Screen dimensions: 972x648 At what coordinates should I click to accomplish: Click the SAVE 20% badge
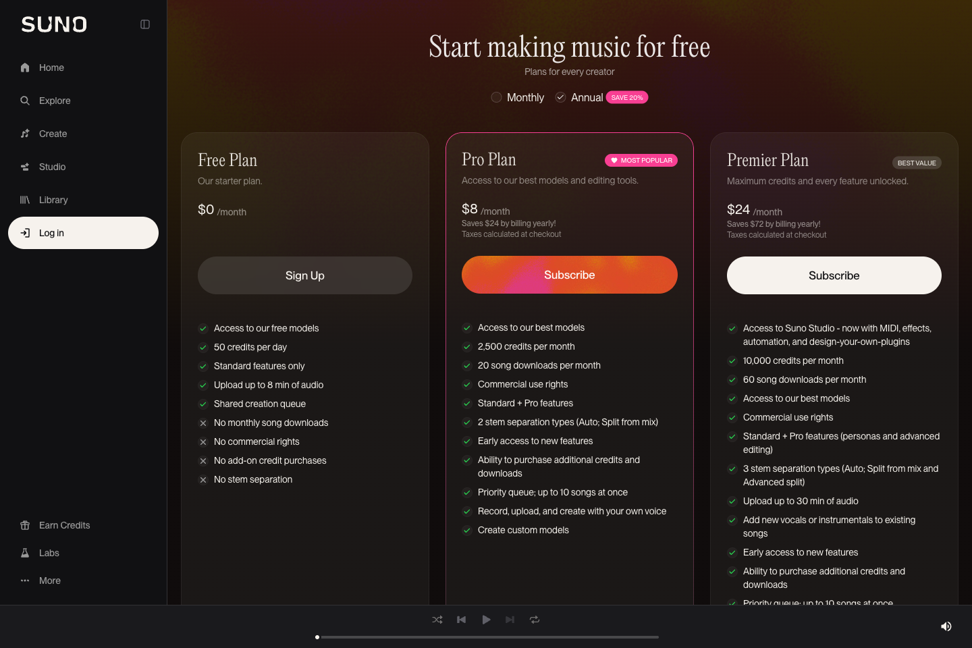(x=627, y=97)
